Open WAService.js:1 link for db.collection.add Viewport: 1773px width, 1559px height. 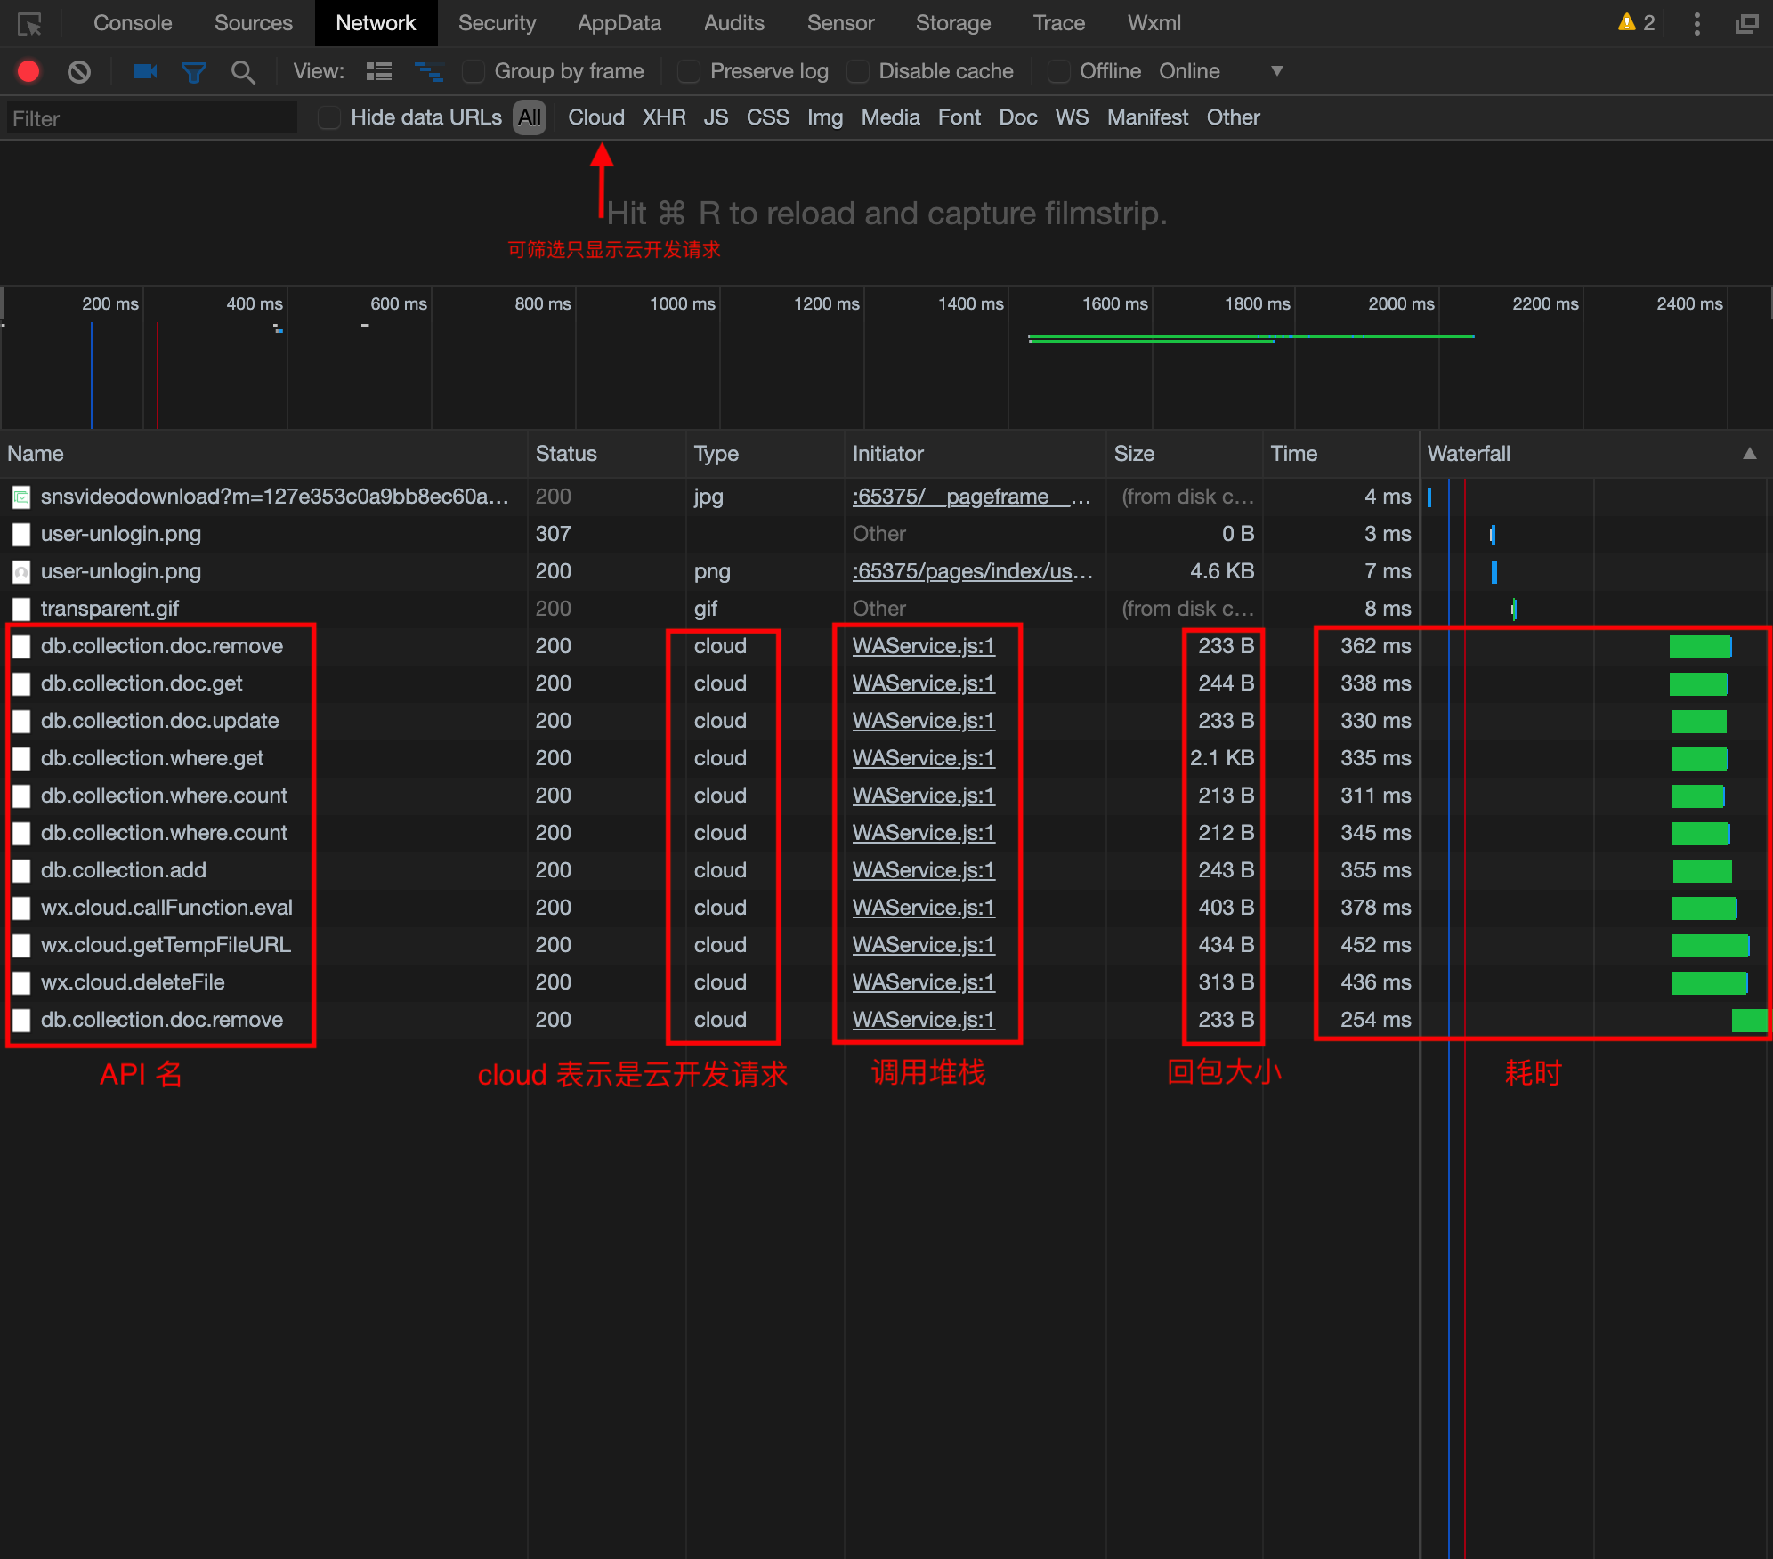pos(923,870)
